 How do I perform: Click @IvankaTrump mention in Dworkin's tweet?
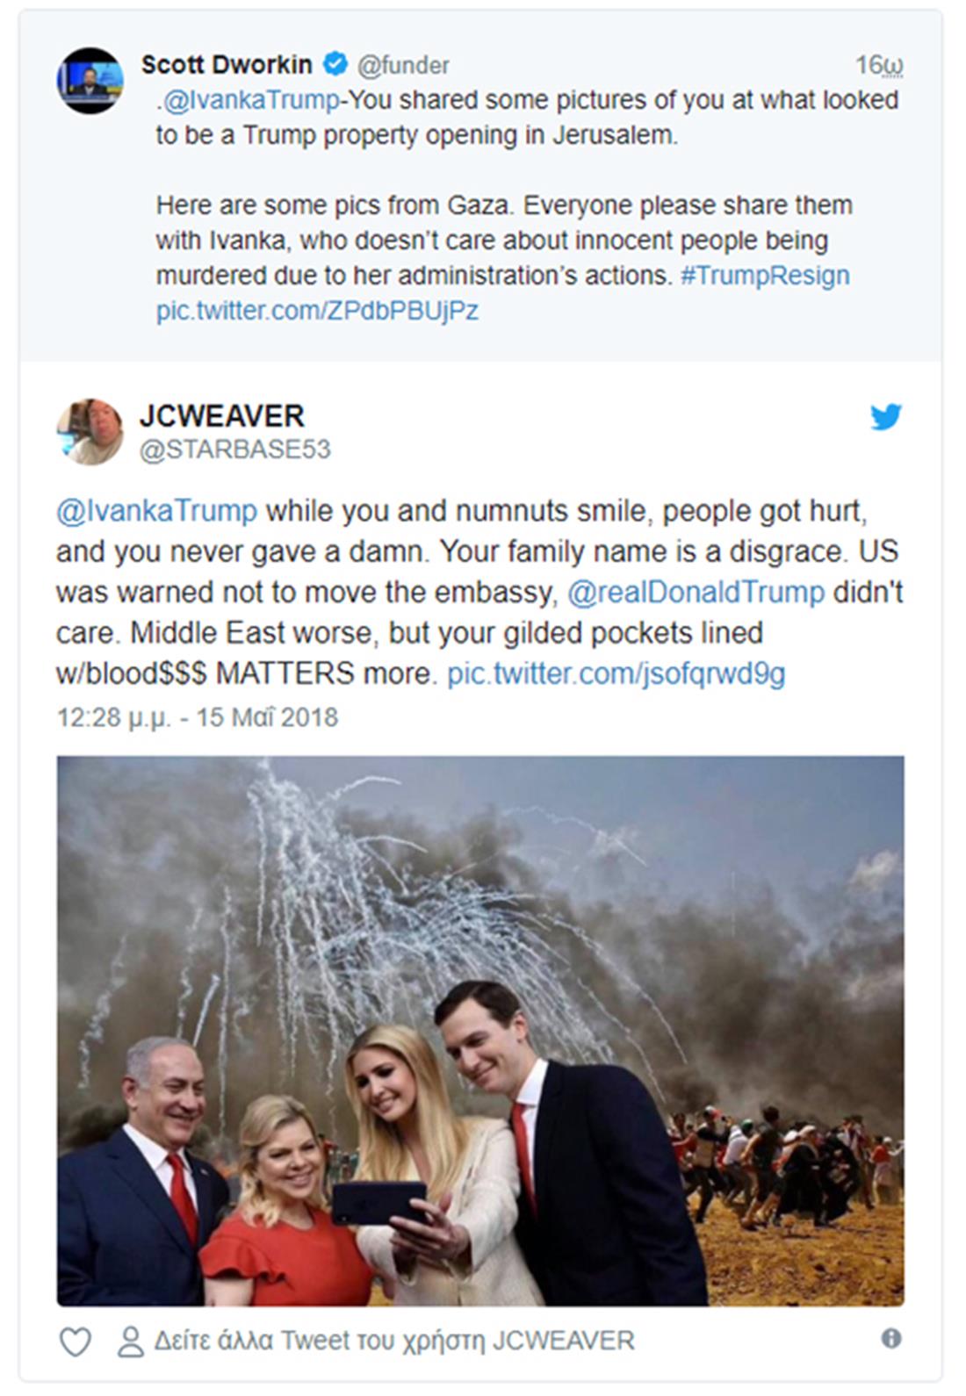251,100
